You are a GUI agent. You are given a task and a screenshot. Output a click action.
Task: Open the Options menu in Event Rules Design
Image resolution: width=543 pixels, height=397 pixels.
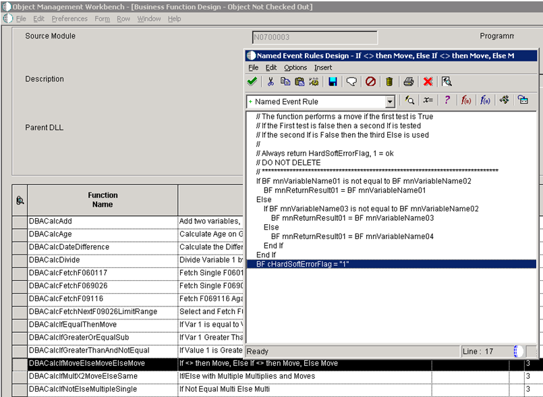pyautogui.click(x=295, y=68)
